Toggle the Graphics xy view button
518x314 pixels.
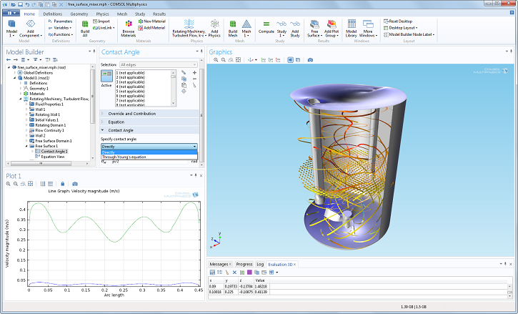click(264, 60)
